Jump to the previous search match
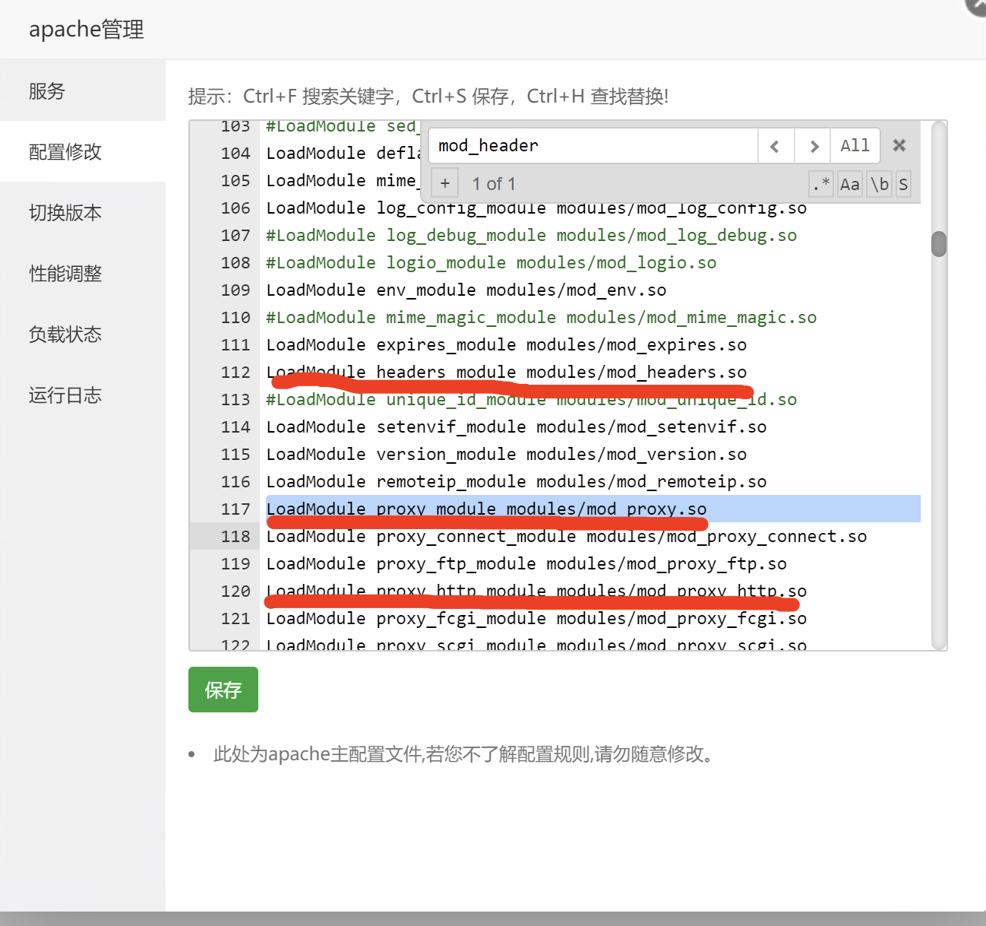Viewport: 986px width, 926px height. [776, 145]
